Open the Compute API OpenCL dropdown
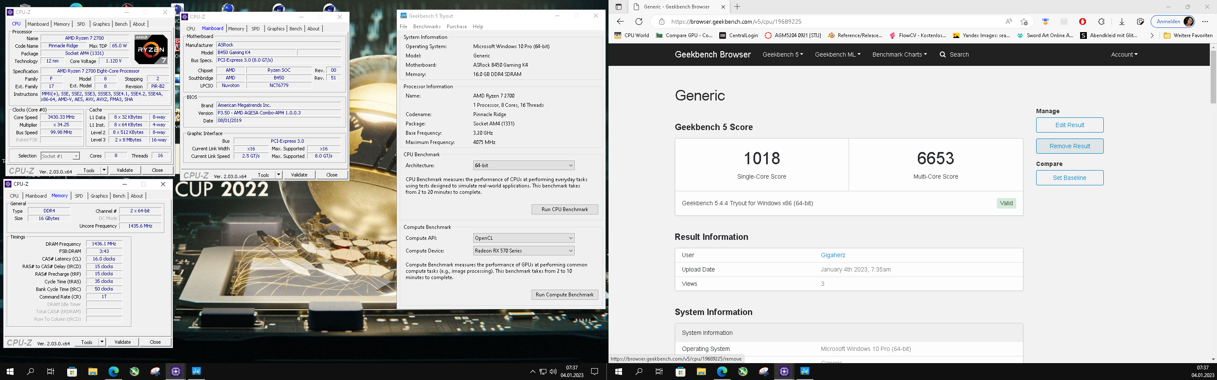This screenshot has width=1217, height=380. click(524, 238)
